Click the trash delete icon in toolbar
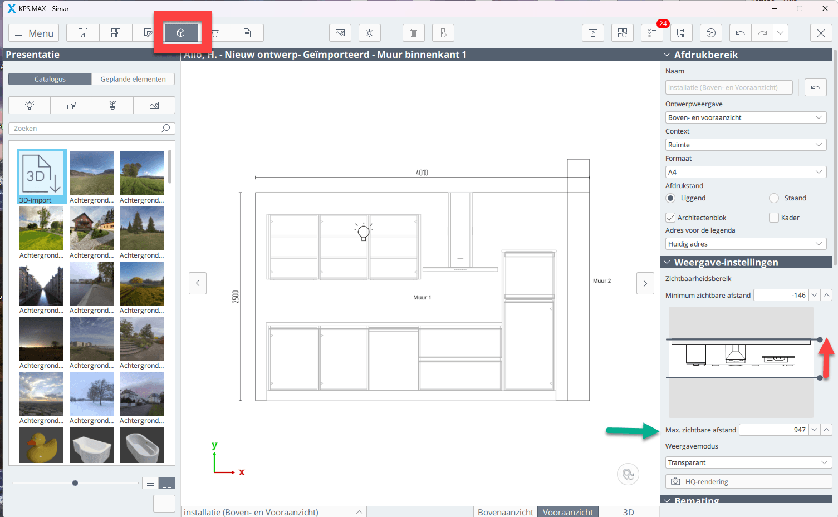 click(x=413, y=33)
